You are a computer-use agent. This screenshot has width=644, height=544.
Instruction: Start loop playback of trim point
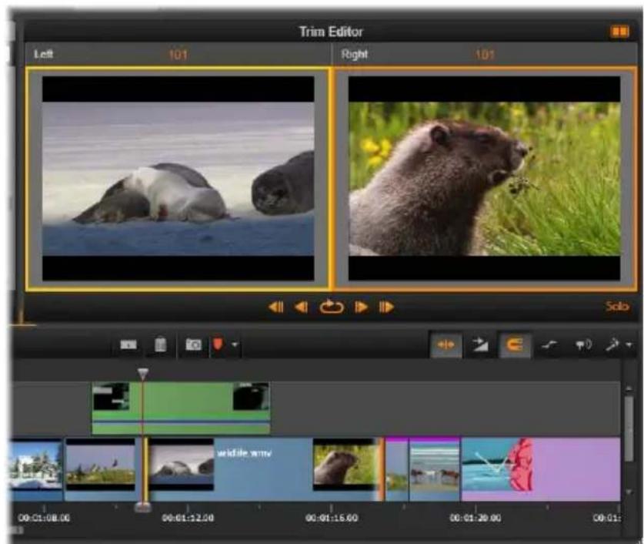point(332,307)
